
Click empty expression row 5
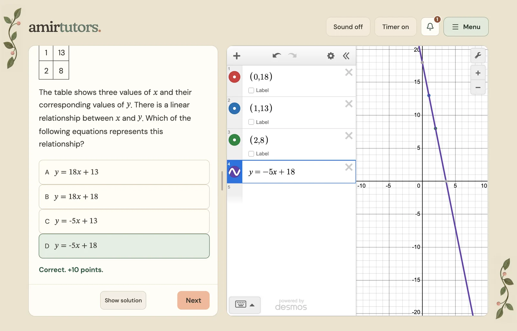pyautogui.click(x=291, y=193)
